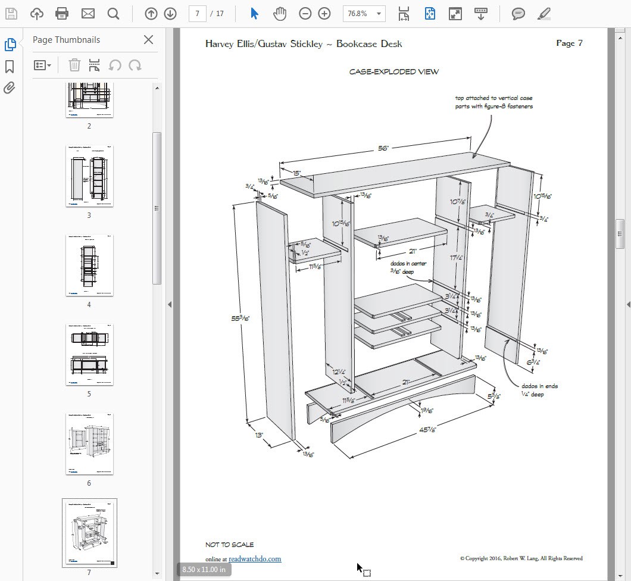Go to previous page arrow
This screenshot has width=631, height=581.
[x=151, y=14]
